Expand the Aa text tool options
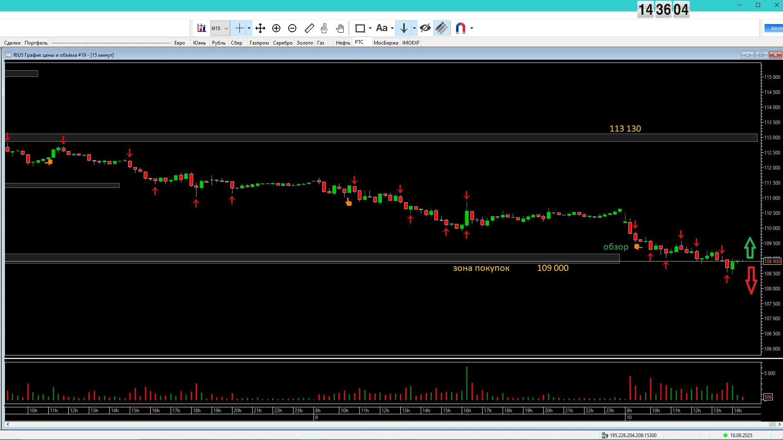The width and height of the screenshot is (783, 440). point(392,28)
